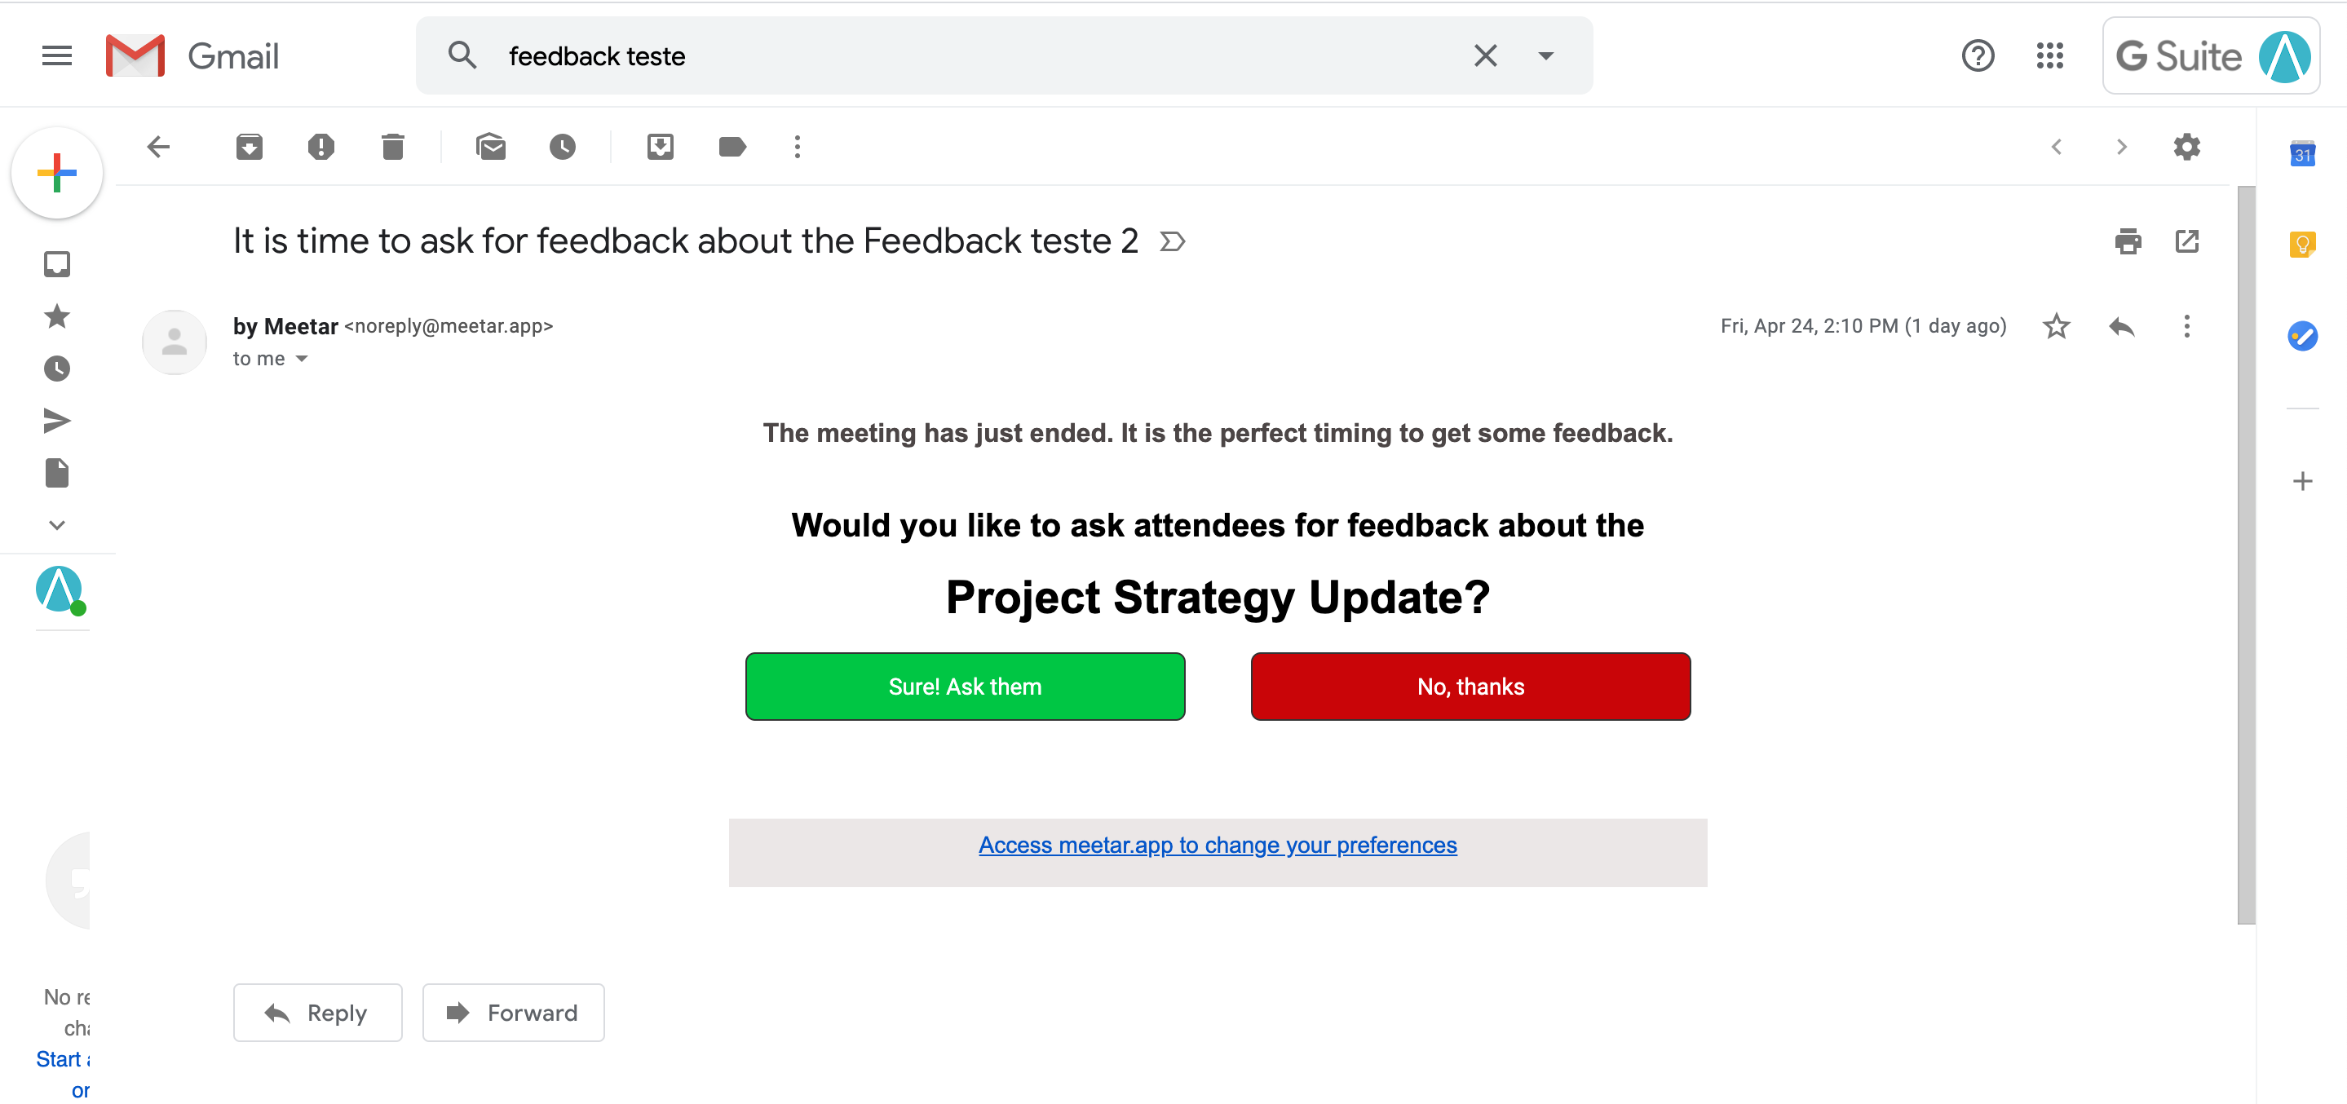Image resolution: width=2347 pixels, height=1104 pixels.
Task: Snooze this email with clock icon
Action: click(562, 147)
